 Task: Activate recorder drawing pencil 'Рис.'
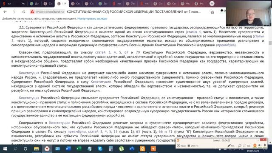click(x=231, y=146)
